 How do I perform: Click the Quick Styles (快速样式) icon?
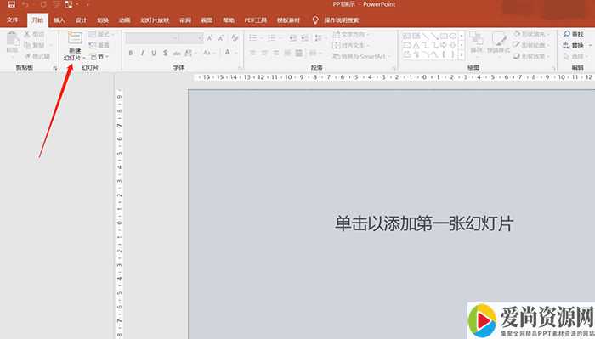[499, 38]
